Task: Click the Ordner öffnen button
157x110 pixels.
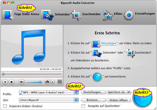Action: tap(119, 100)
